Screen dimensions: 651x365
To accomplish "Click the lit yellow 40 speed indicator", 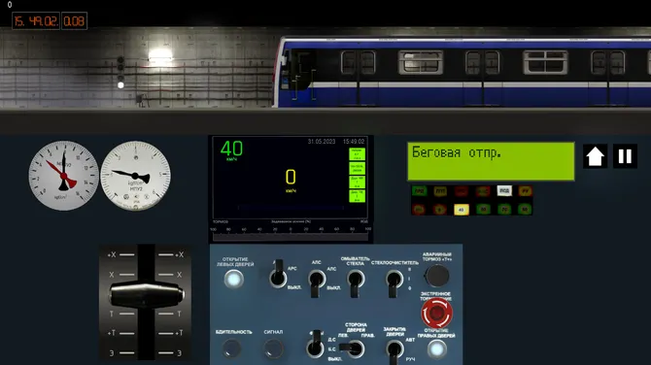I will pos(461,210).
